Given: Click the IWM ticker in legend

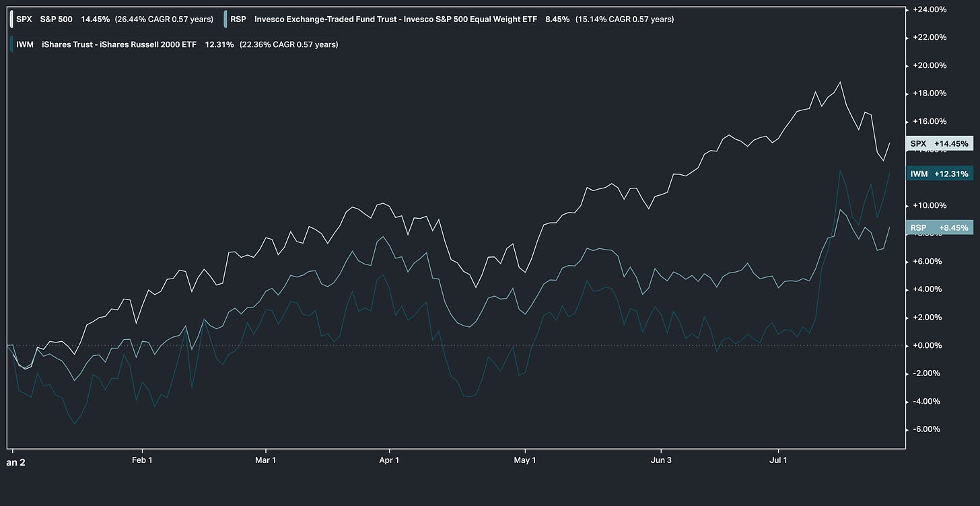Looking at the screenshot, I should click(x=24, y=44).
